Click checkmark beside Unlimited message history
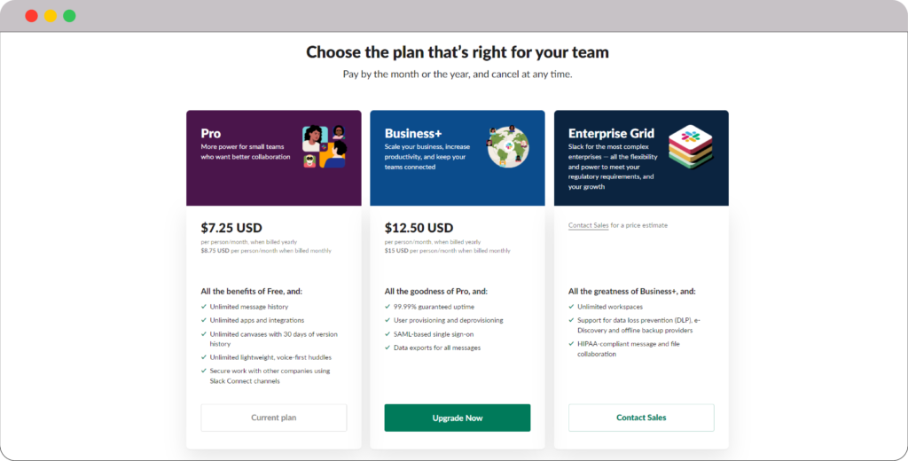This screenshot has height=461, width=908. (x=204, y=307)
